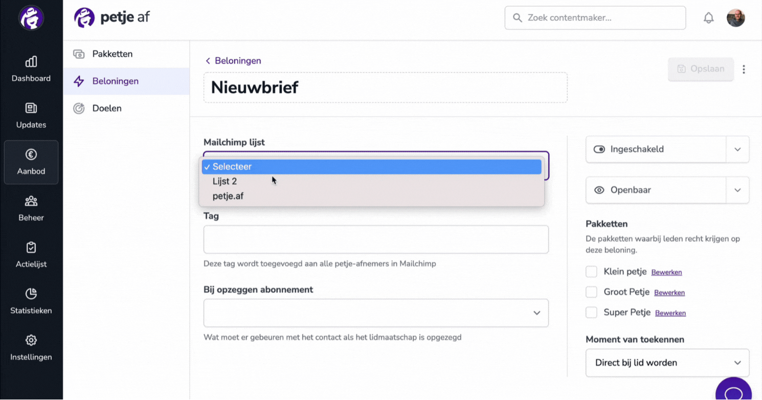Open the Bij opzeggen abonnement dropdown
Screen dimensions: 762x400
(376, 313)
